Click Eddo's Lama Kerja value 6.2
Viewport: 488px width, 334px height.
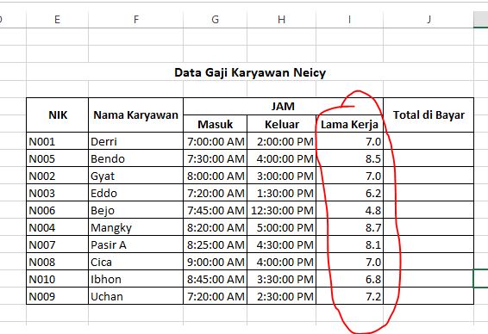point(349,193)
